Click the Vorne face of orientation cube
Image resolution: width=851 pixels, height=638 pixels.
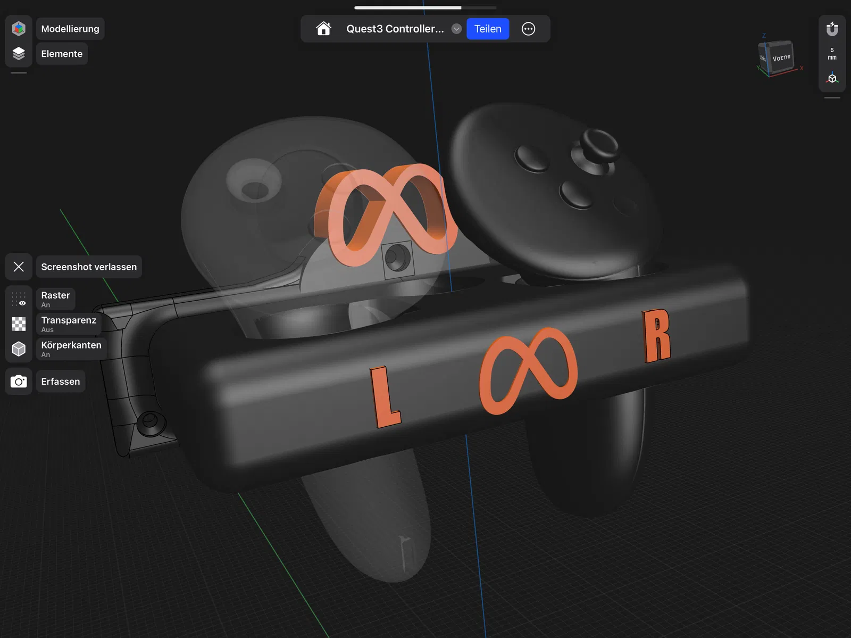pyautogui.click(x=781, y=57)
